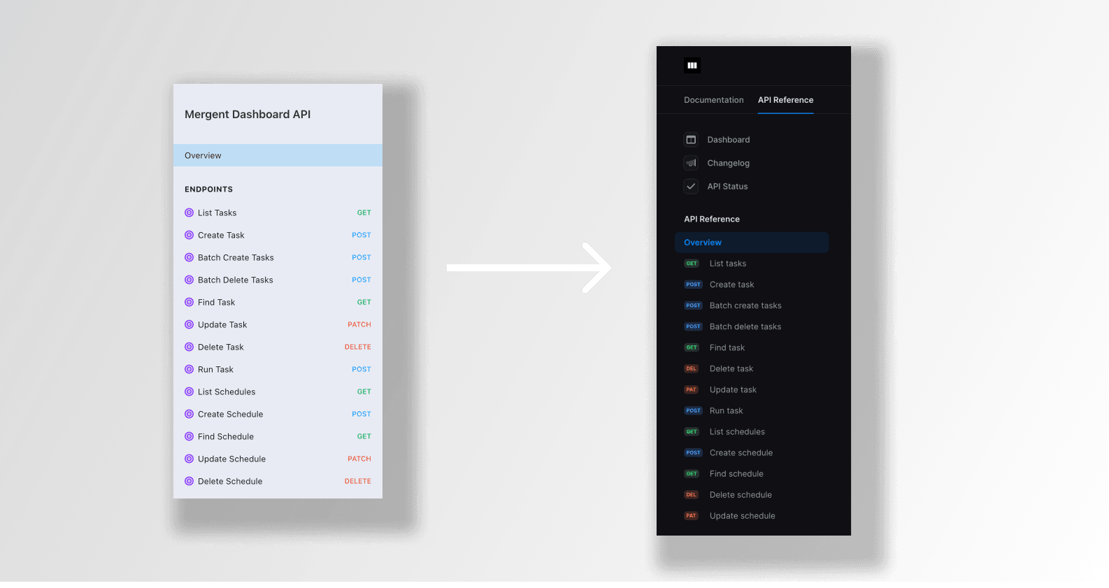Click the Dashboard window icon

point(691,140)
